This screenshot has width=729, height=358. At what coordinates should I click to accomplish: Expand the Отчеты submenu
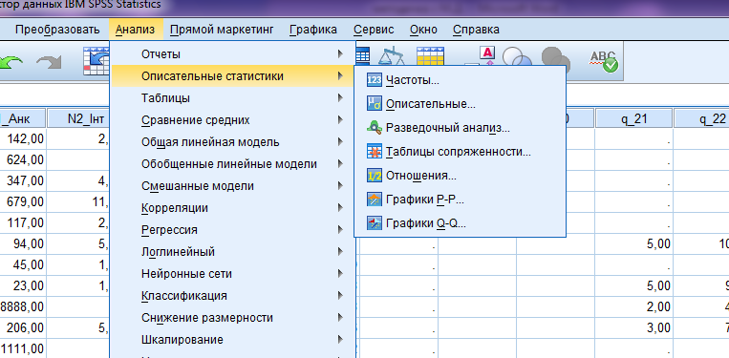pos(232,54)
